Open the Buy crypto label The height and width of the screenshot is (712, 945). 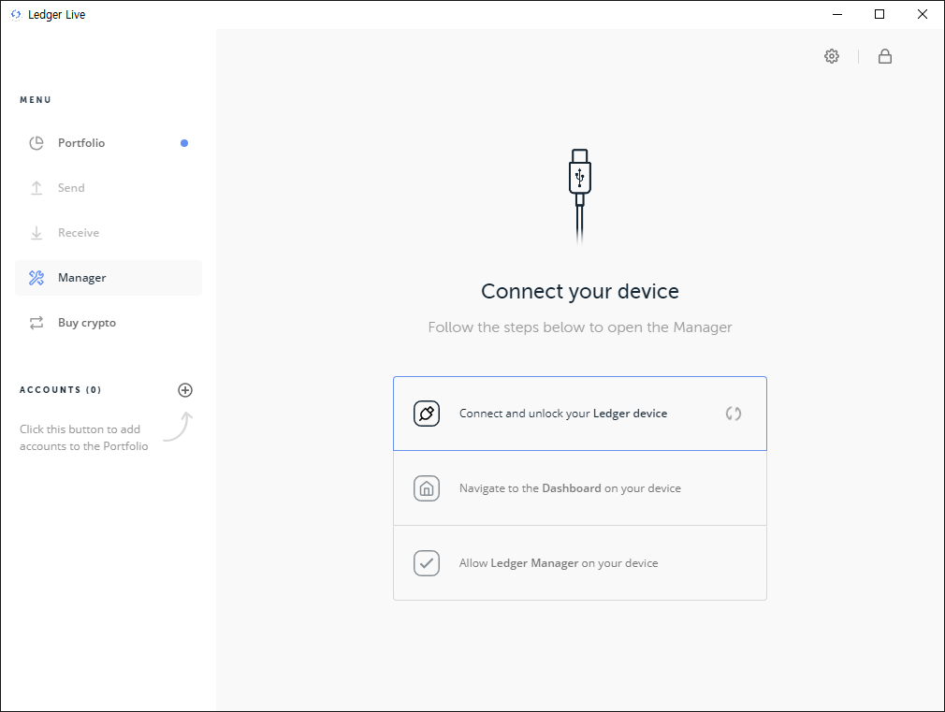point(87,323)
